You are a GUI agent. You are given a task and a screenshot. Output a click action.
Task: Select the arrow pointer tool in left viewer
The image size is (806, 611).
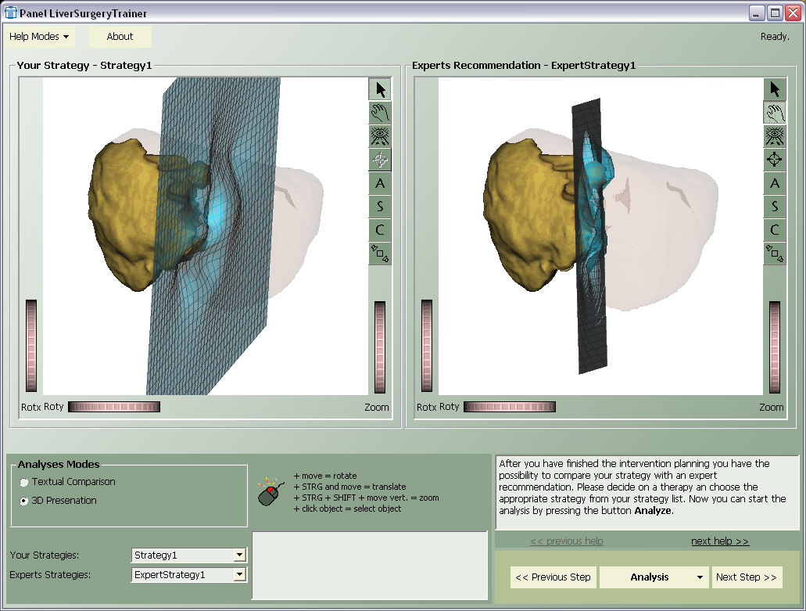coord(380,89)
